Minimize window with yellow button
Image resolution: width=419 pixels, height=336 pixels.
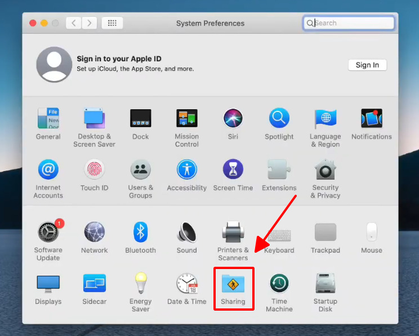44,23
